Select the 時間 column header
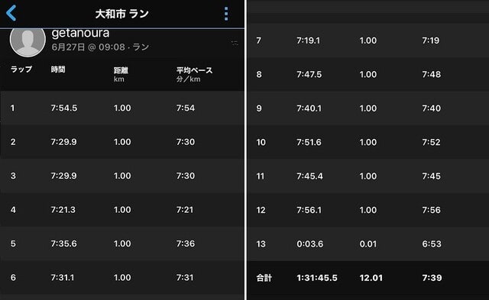Viewport: 489px width, 300px height. point(58,69)
